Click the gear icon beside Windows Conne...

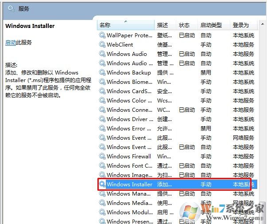102,110
